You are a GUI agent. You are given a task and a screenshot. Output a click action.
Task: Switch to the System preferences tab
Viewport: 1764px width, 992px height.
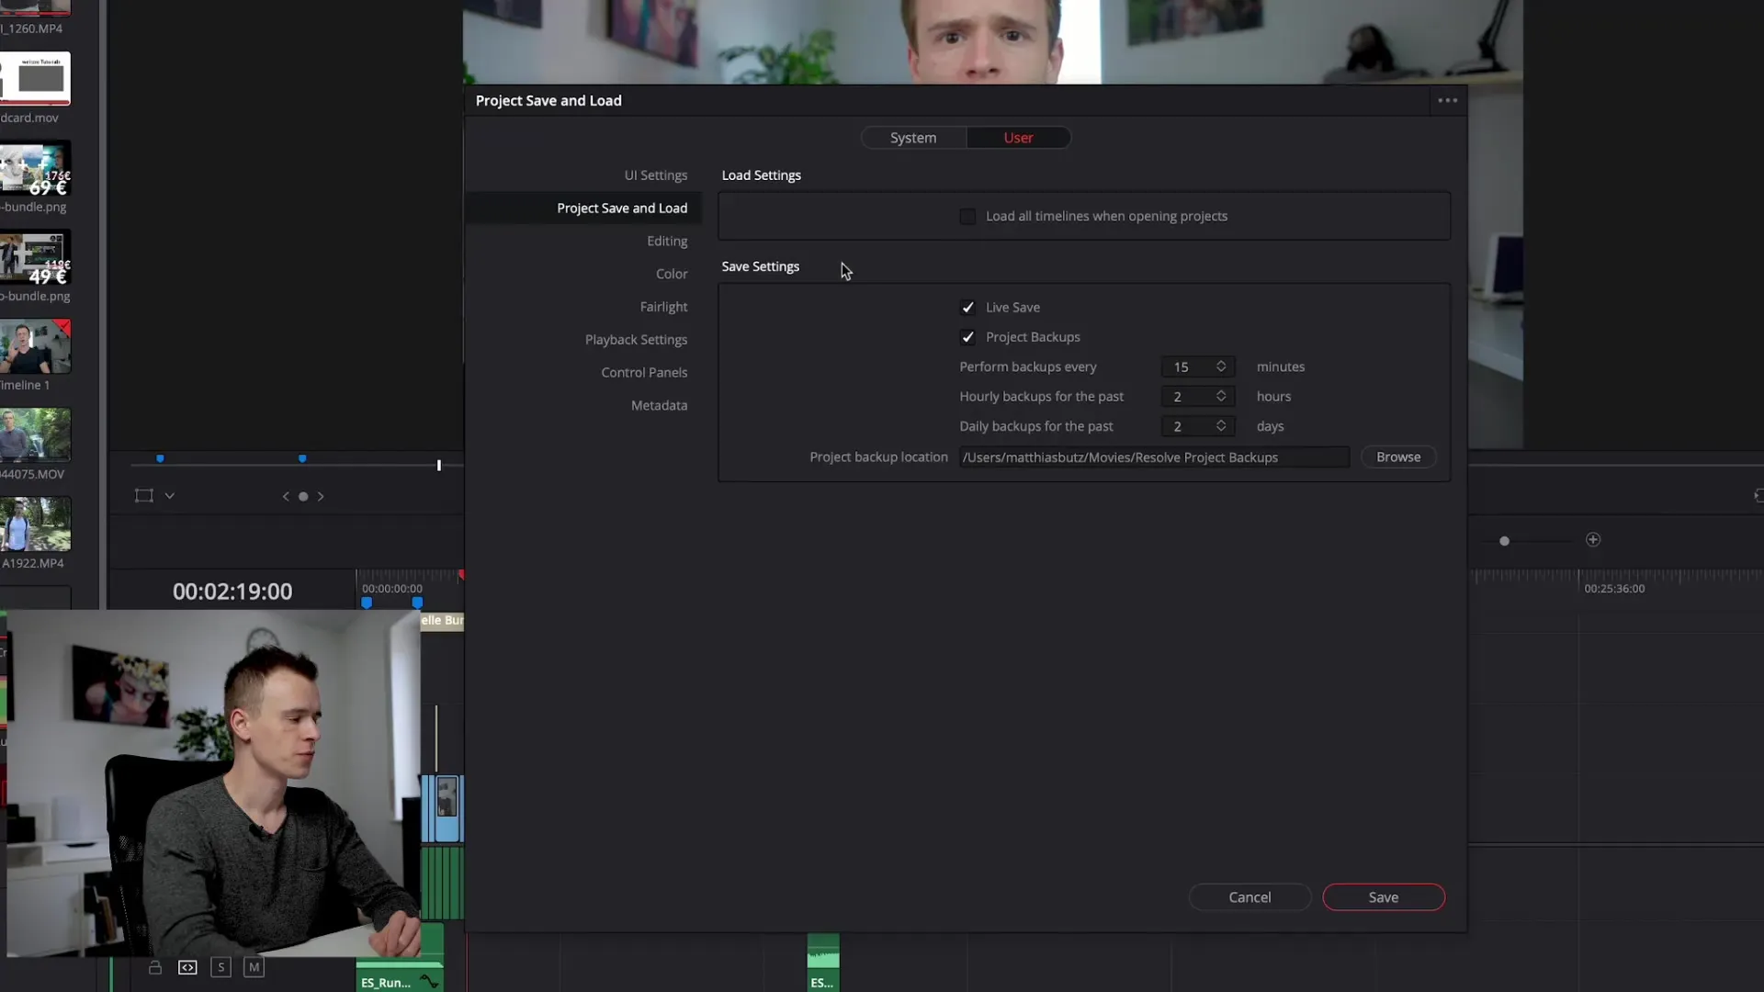(913, 138)
